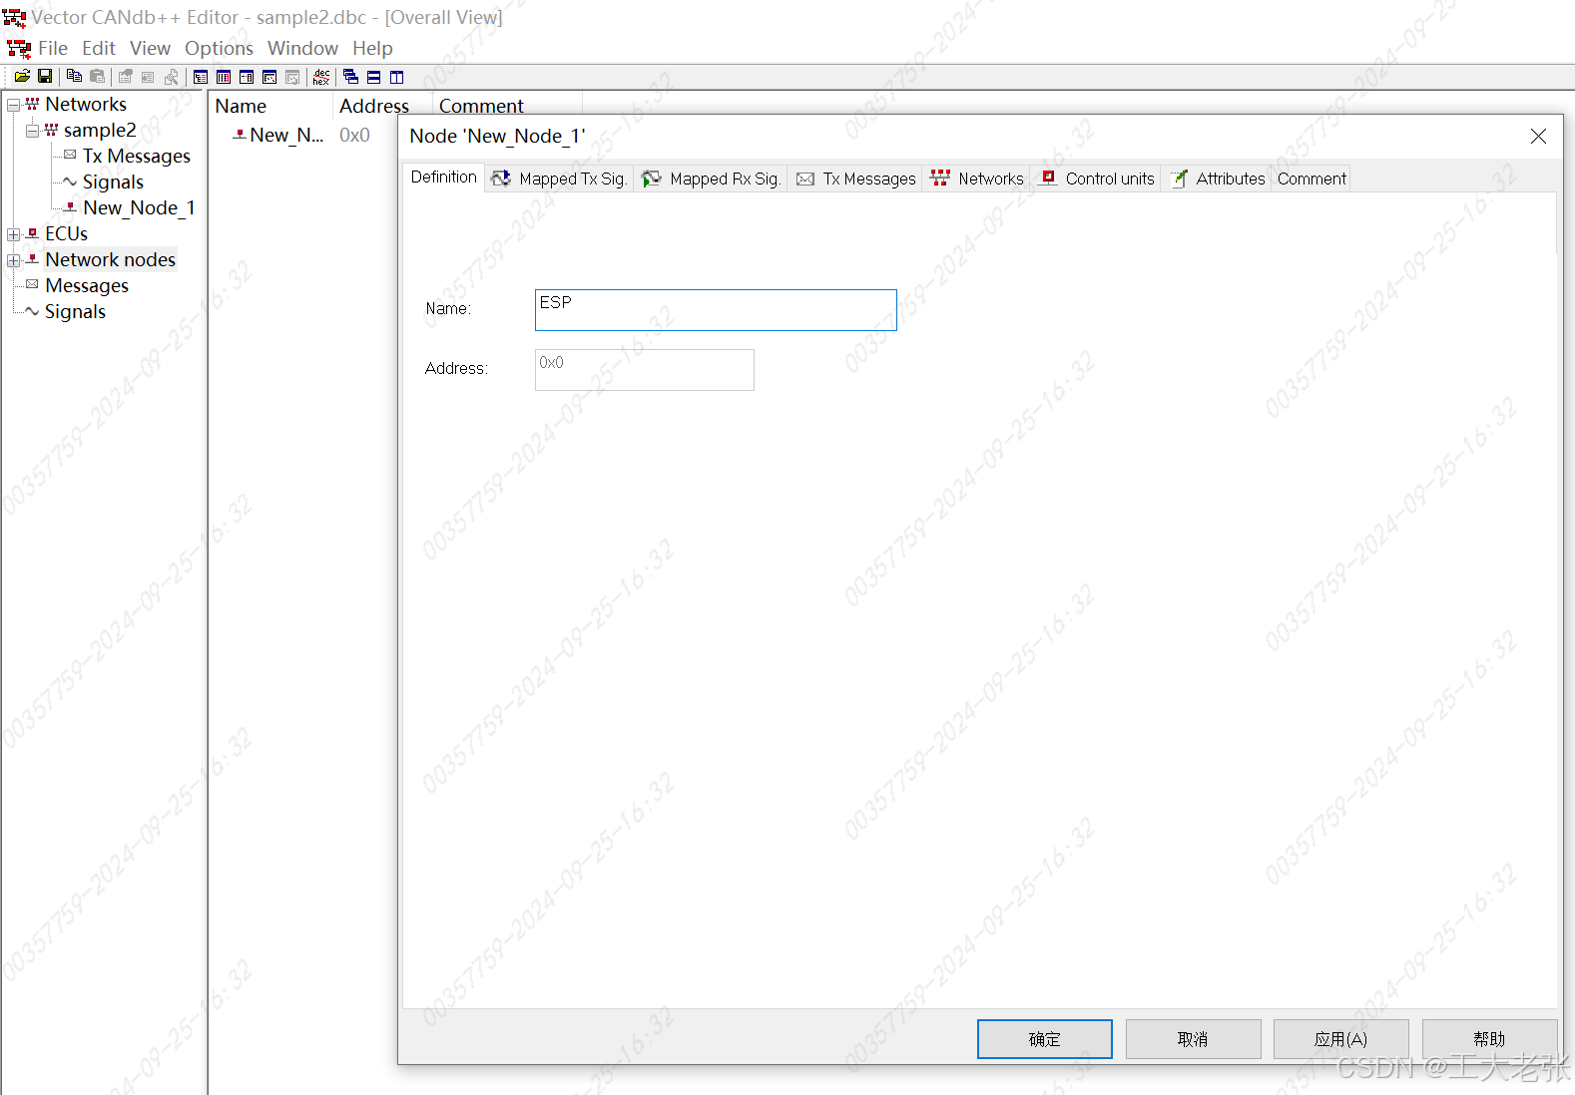Copy selection using the toolbar copy icon
The height and width of the screenshot is (1095, 1575).
(74, 77)
